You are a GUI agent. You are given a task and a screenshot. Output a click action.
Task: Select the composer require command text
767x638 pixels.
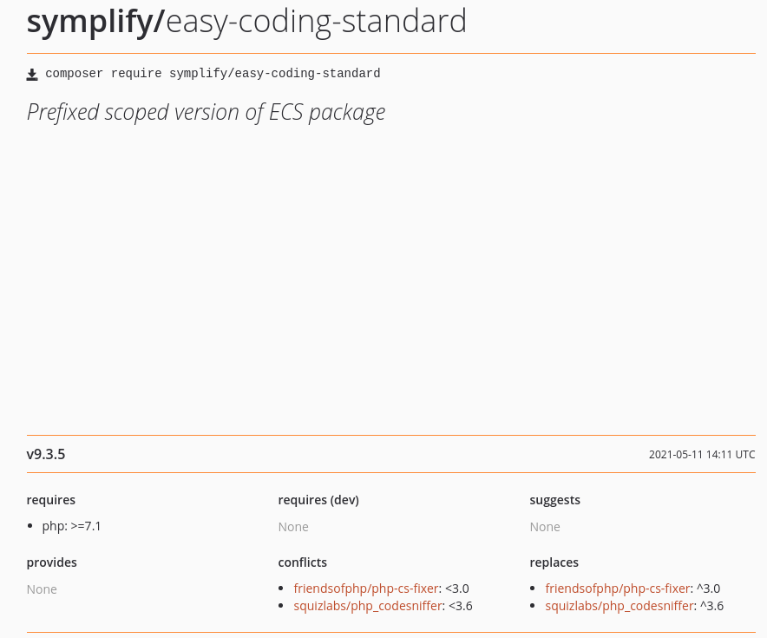pos(212,74)
